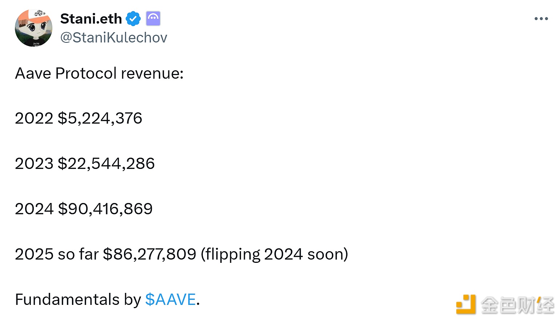
Task: Select the $22,544,286 revenue figure
Action: pos(106,164)
